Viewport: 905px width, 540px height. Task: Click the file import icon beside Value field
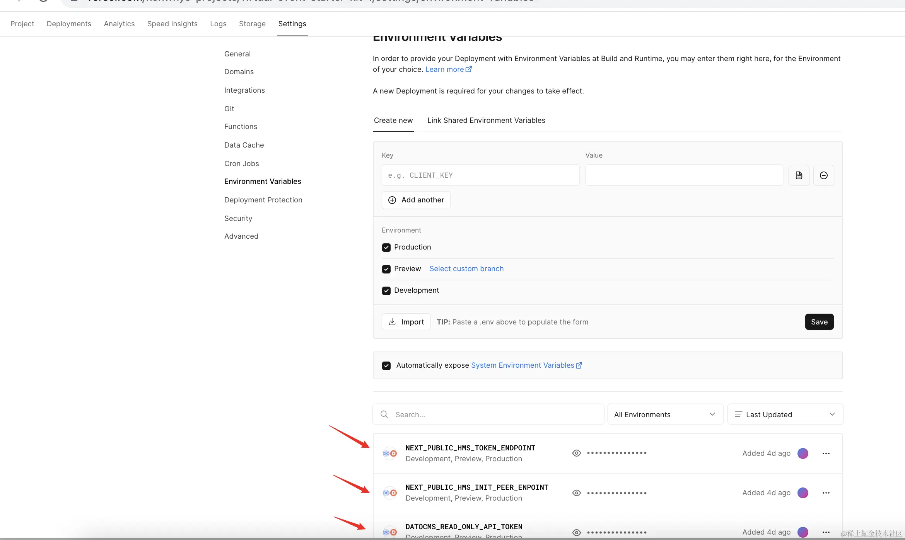pos(799,175)
